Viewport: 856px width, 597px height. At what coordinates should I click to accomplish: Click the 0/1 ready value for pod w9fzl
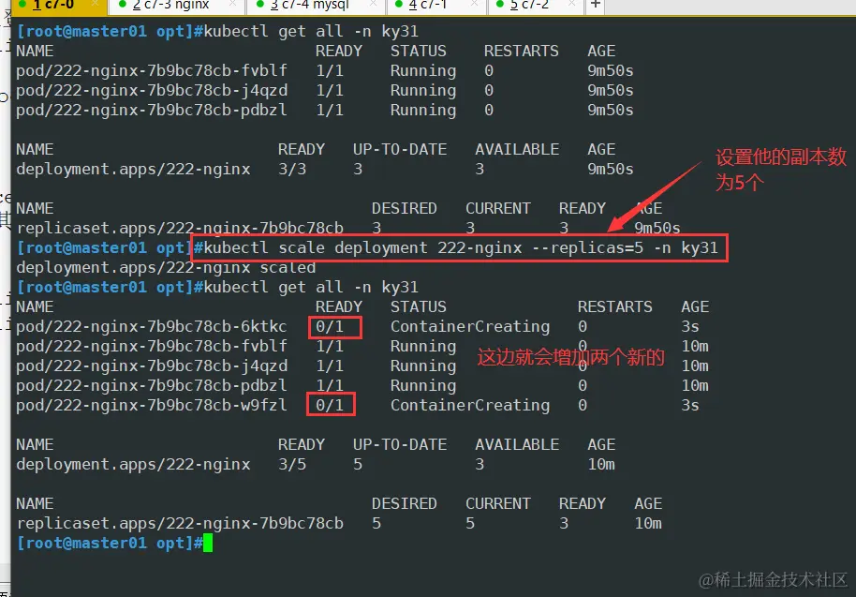point(330,405)
